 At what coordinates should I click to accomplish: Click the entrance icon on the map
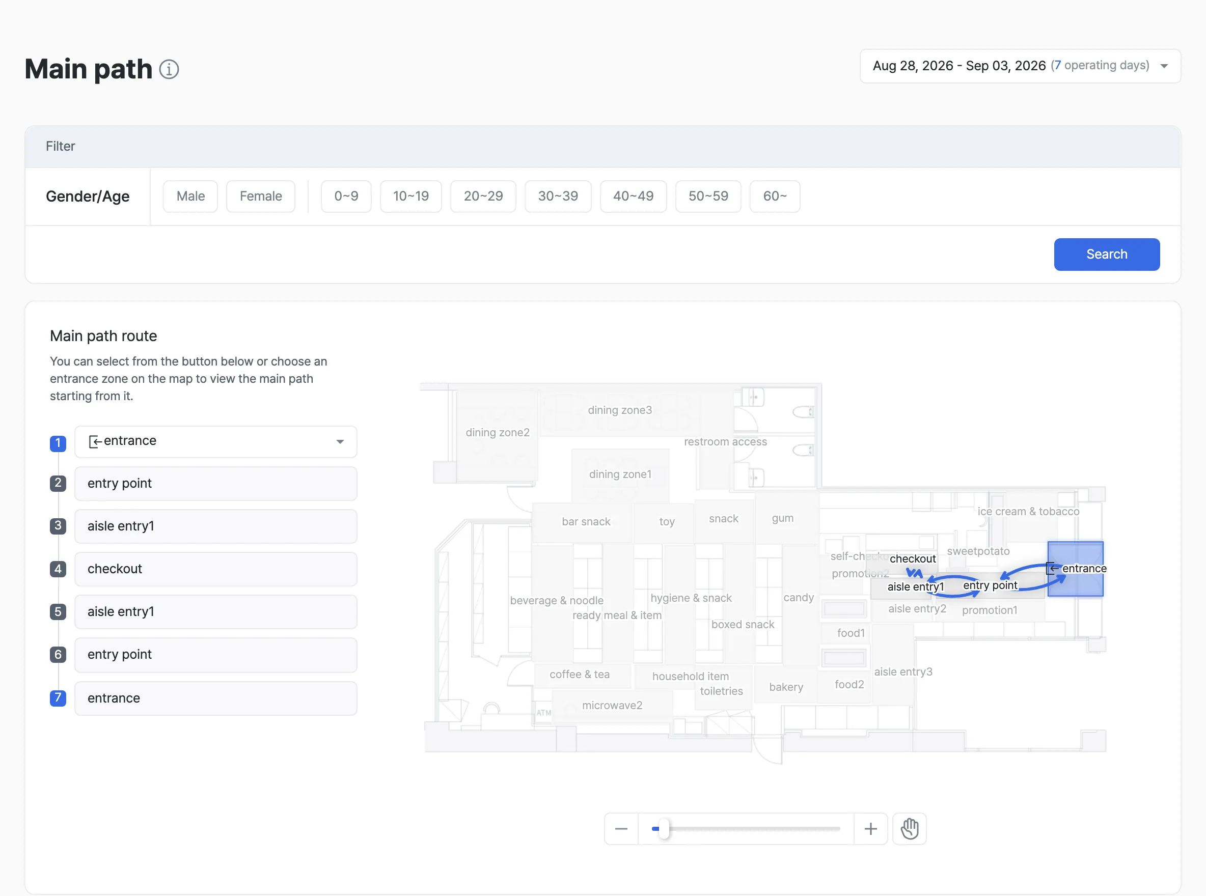[x=1052, y=569]
